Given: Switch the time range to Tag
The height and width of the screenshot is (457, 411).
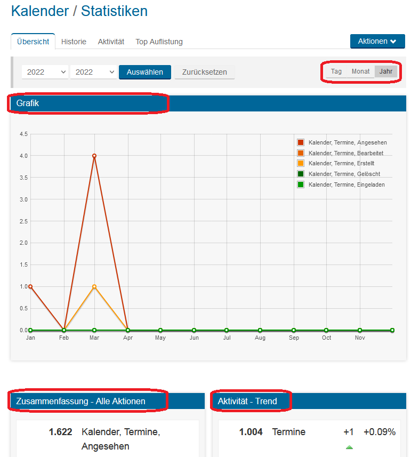Looking at the screenshot, I should [x=336, y=71].
